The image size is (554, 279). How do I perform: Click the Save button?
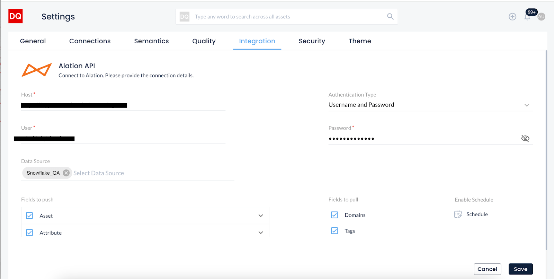point(521,269)
